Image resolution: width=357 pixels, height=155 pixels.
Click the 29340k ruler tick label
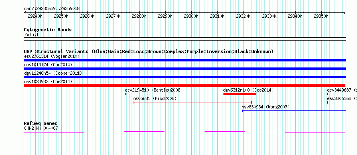(295, 16)
